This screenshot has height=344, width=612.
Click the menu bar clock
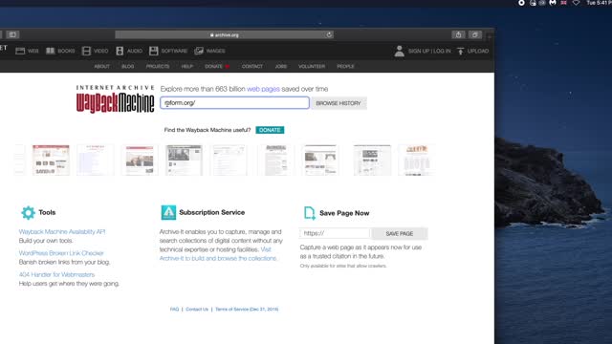point(599,3)
